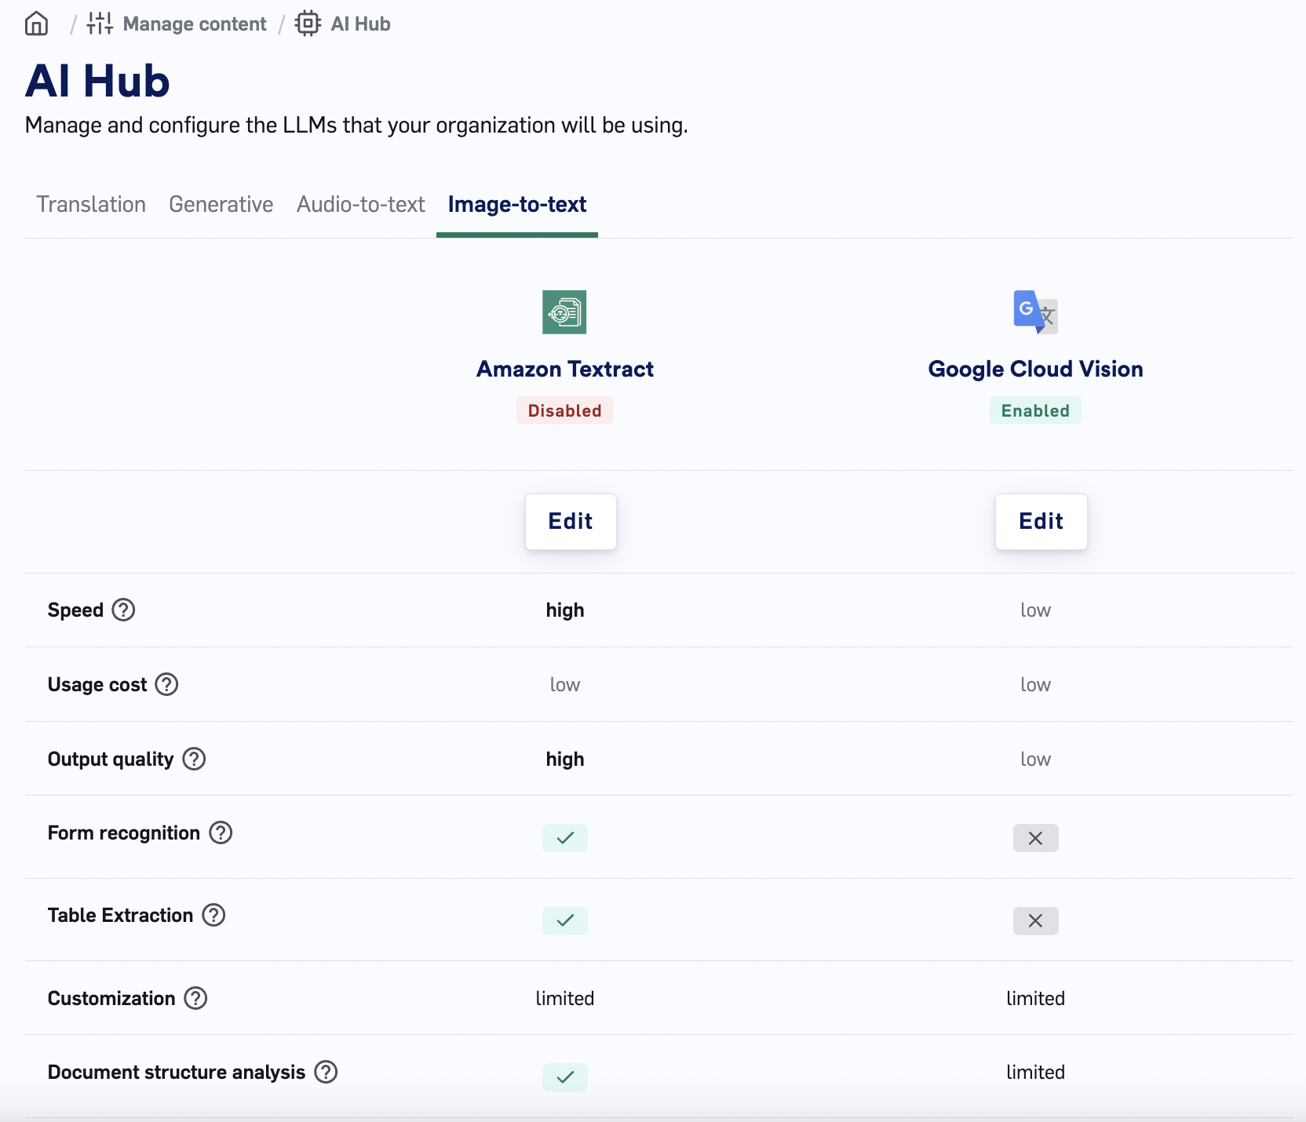Click Amazon Textract Form recognition checkmark
The height and width of the screenshot is (1122, 1306).
[565, 838]
